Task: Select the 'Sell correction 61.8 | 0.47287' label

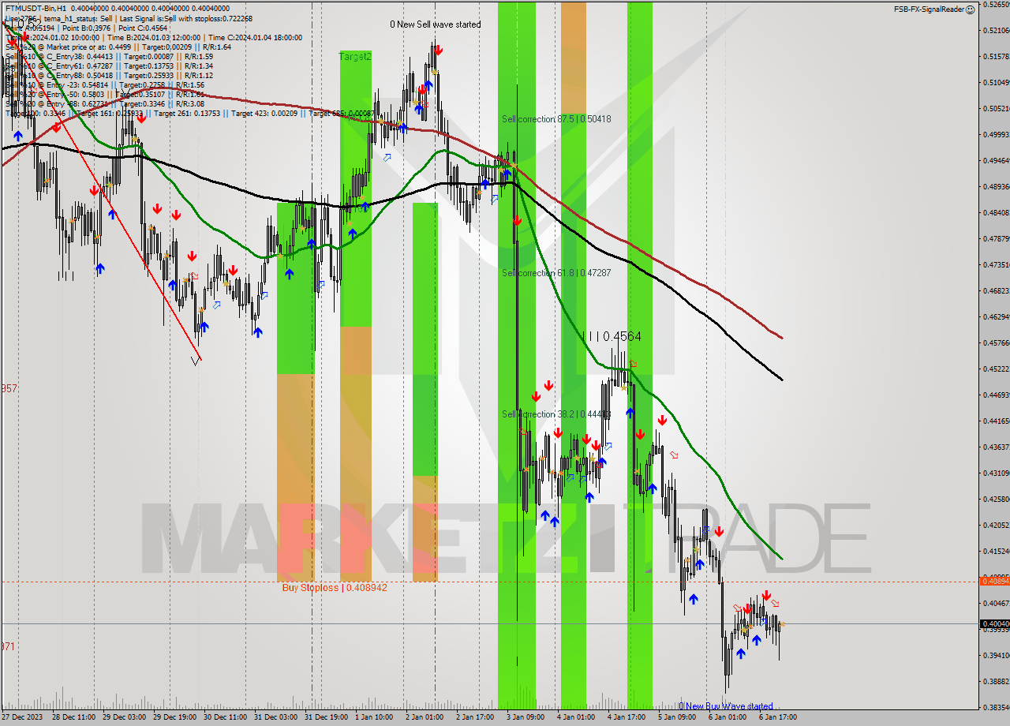Action: point(556,273)
